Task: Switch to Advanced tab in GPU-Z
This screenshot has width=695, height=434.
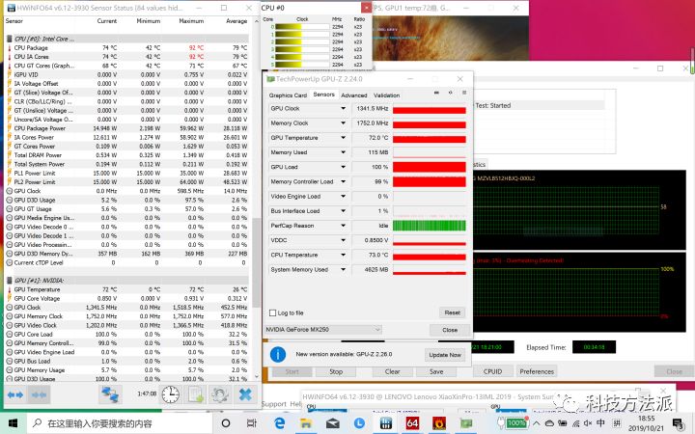Action: click(x=354, y=95)
